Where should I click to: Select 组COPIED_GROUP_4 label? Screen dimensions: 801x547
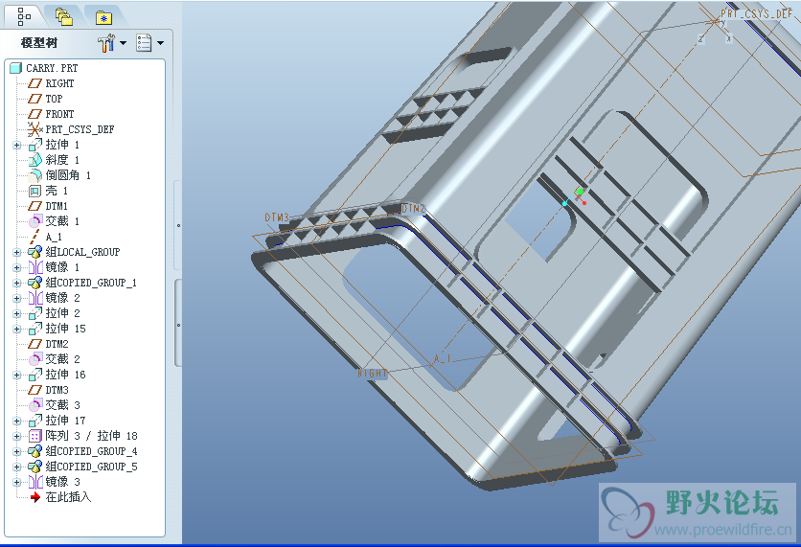91,451
